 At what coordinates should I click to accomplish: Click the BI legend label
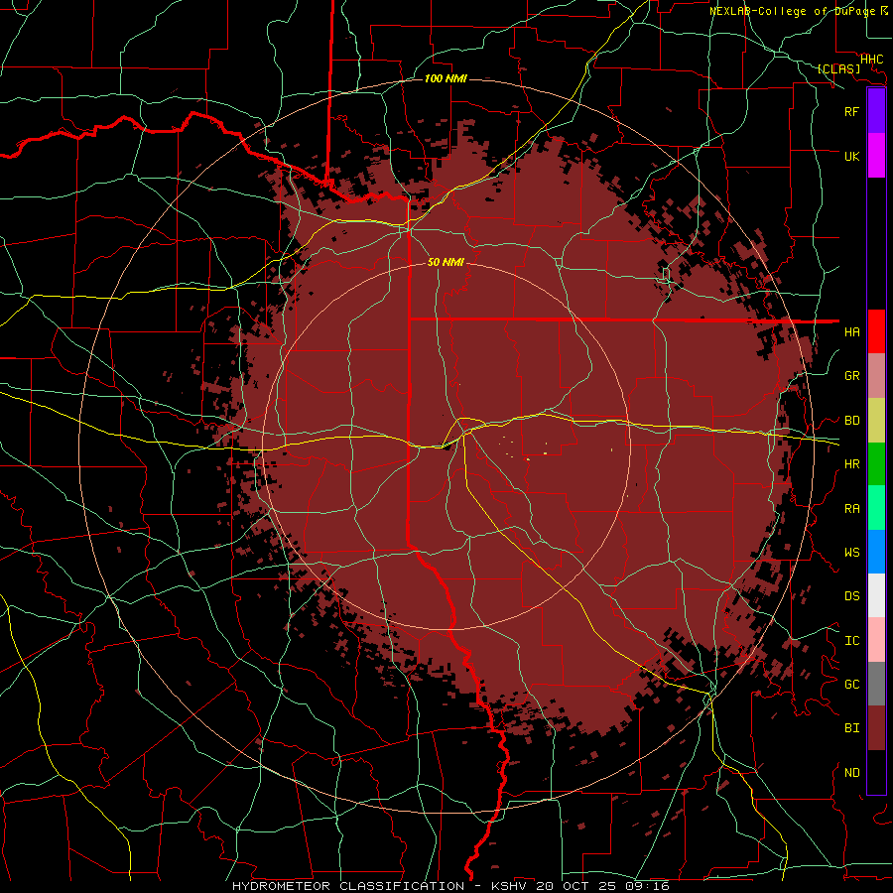(x=851, y=728)
